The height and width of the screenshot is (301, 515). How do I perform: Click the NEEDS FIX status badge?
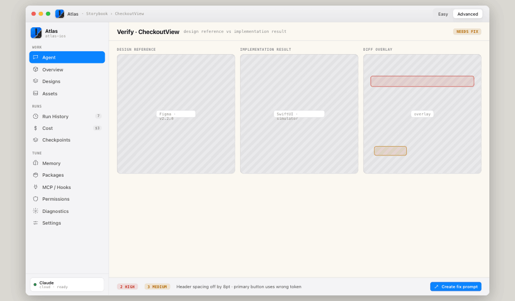coord(467,32)
